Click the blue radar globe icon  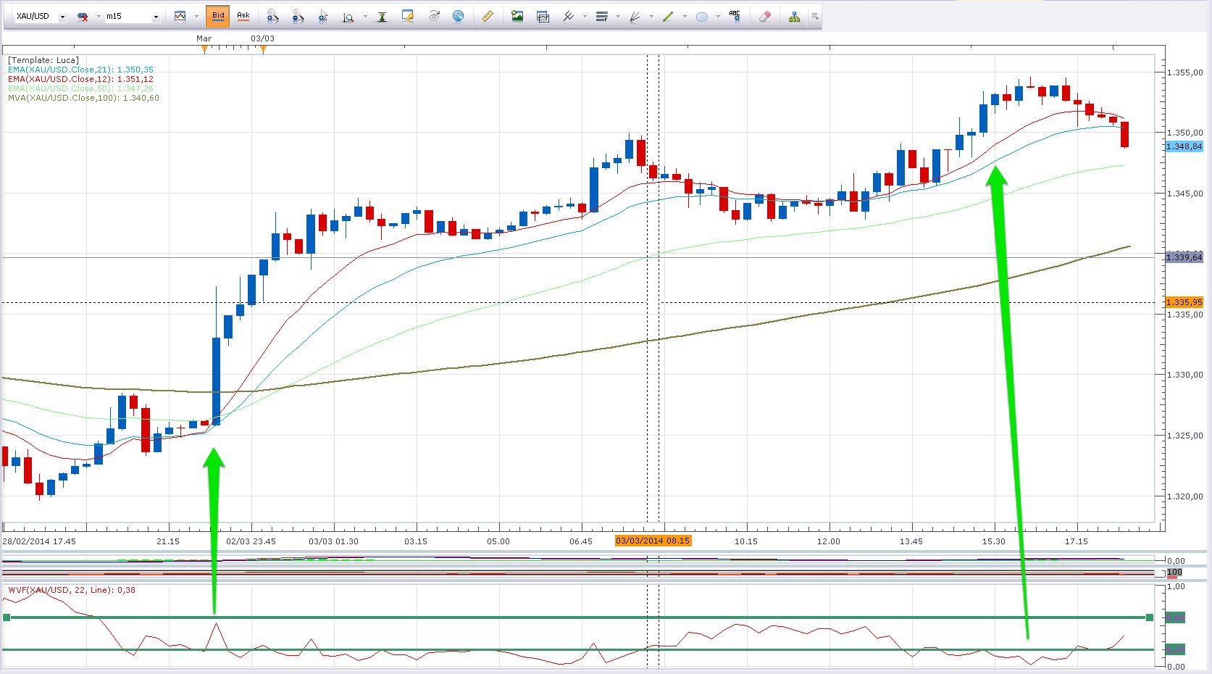[x=458, y=16]
